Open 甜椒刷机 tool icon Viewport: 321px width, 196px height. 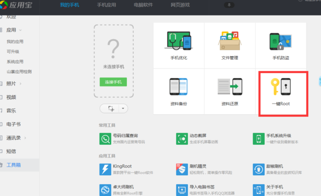click(258, 169)
